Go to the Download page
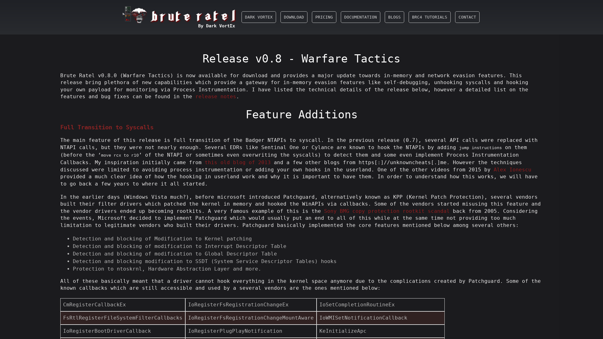The height and width of the screenshot is (339, 603). coord(294,17)
